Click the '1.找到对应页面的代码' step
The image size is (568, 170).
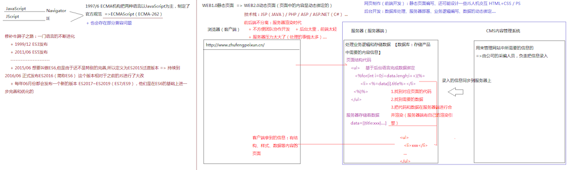411,91
